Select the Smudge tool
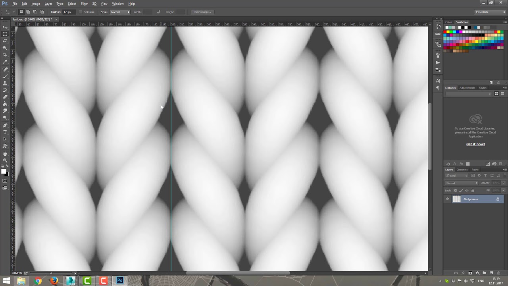The image size is (508, 286). point(5,111)
